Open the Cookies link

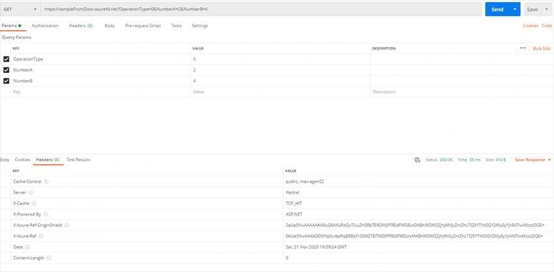point(531,26)
